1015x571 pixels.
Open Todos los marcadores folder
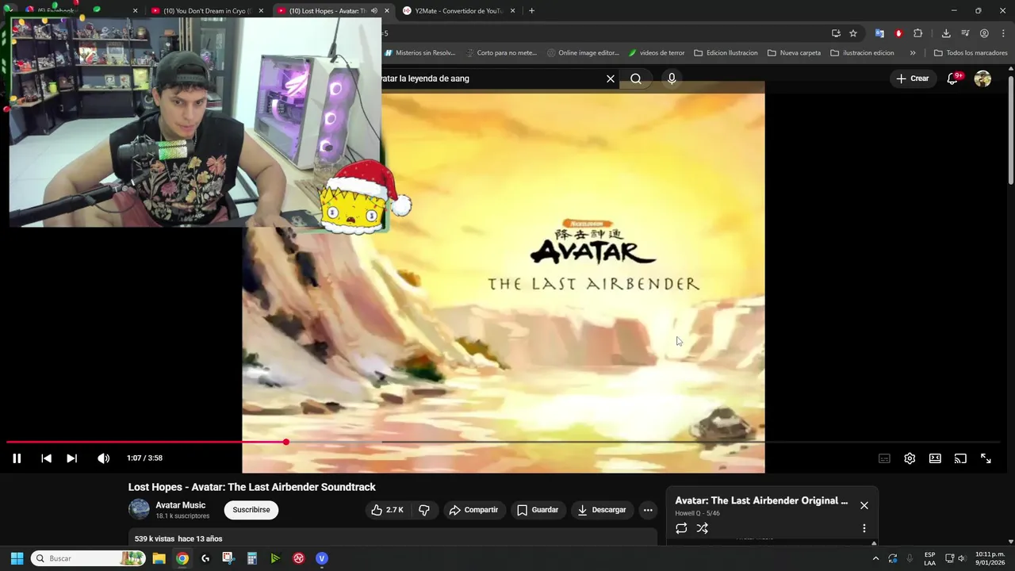pos(971,53)
